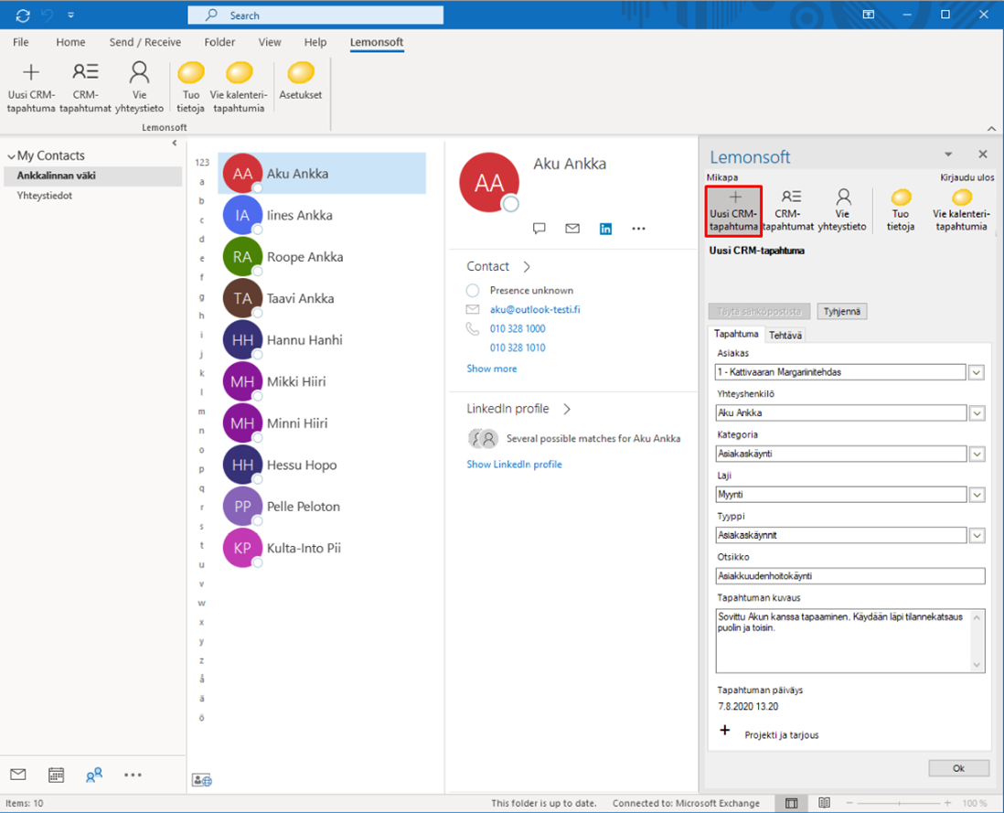1004x813 pixels.
Task: Switch to reading view in status bar
Action: coord(824,803)
